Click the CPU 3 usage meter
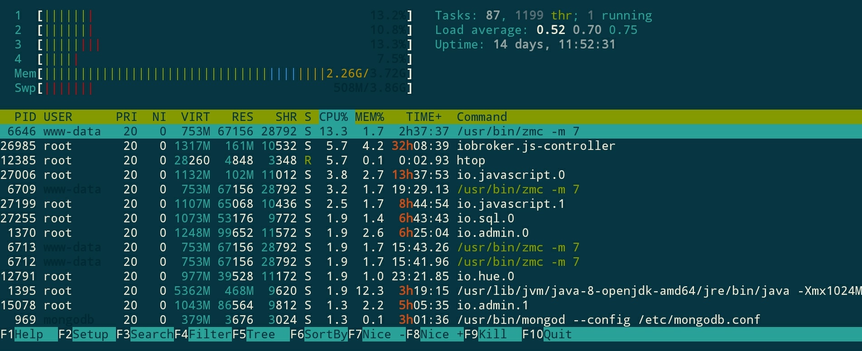 (213, 45)
